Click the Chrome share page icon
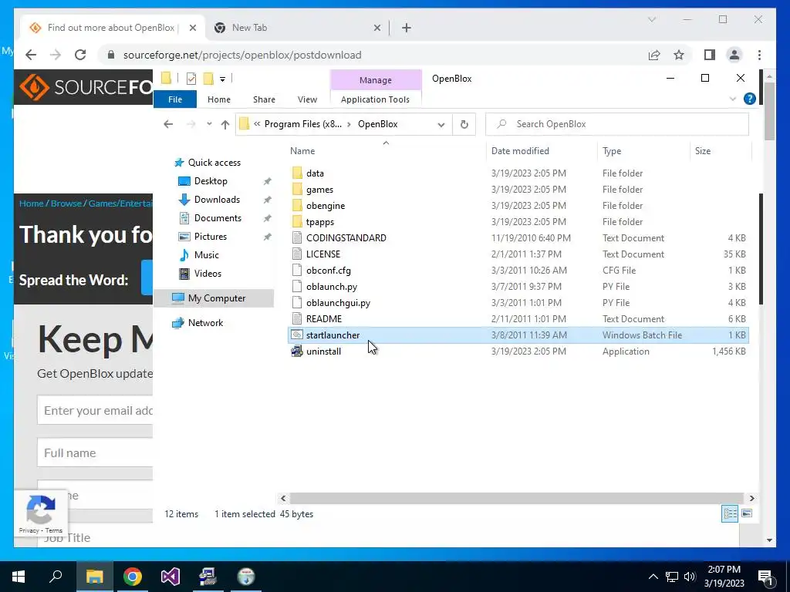Image resolution: width=790 pixels, height=592 pixels. (x=654, y=55)
